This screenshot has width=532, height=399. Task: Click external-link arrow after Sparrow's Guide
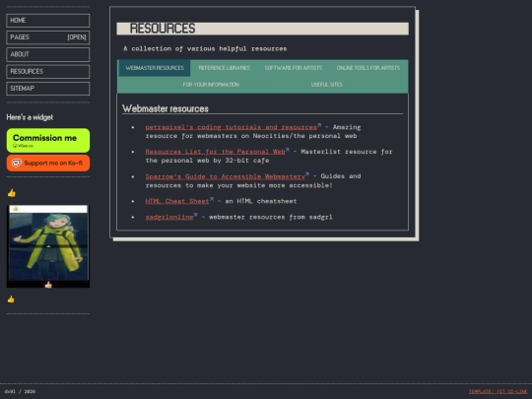point(307,174)
